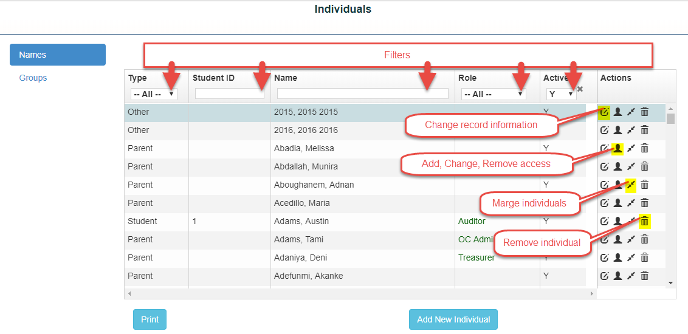The image size is (688, 334).
Task: Switch to the Groups tab
Action: 33,78
